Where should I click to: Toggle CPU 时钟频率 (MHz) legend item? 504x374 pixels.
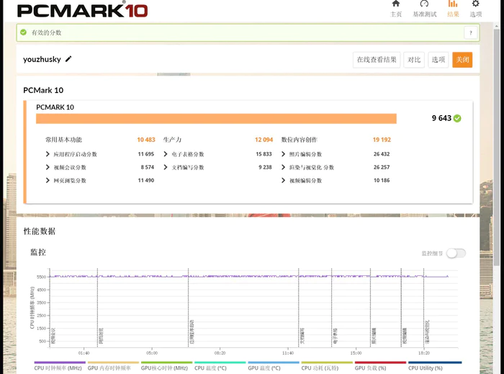point(60,367)
